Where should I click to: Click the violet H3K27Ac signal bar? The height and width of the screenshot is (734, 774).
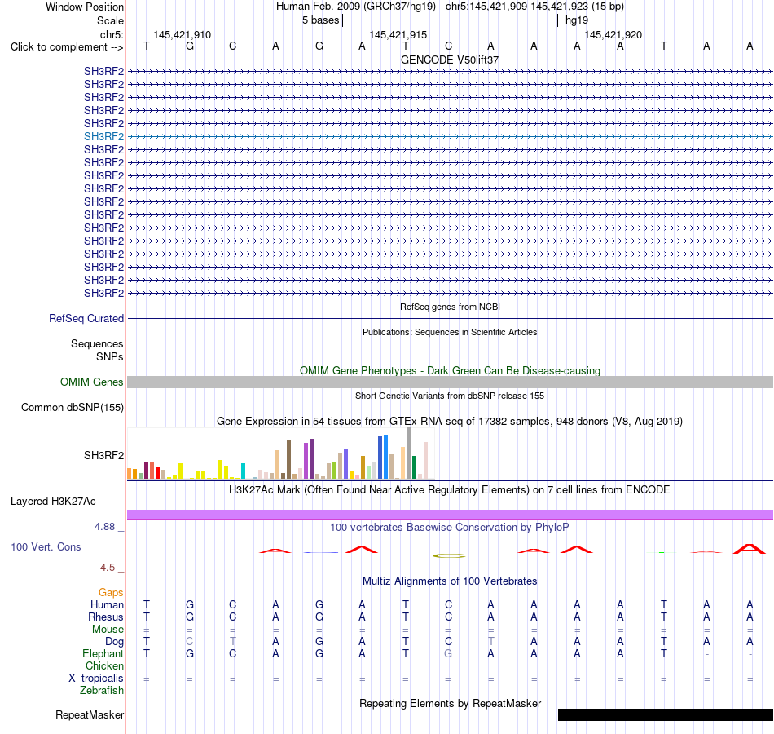[x=450, y=515]
